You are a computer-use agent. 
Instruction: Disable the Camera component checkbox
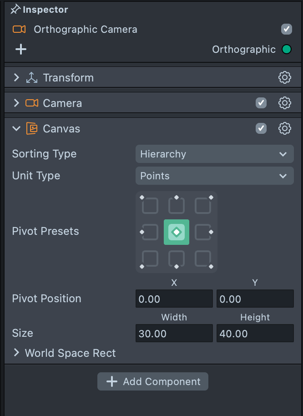(x=261, y=103)
